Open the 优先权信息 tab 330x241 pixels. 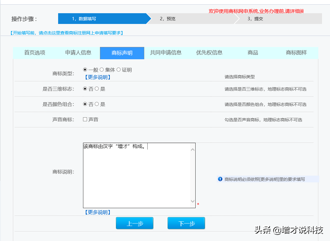[x=209, y=52]
